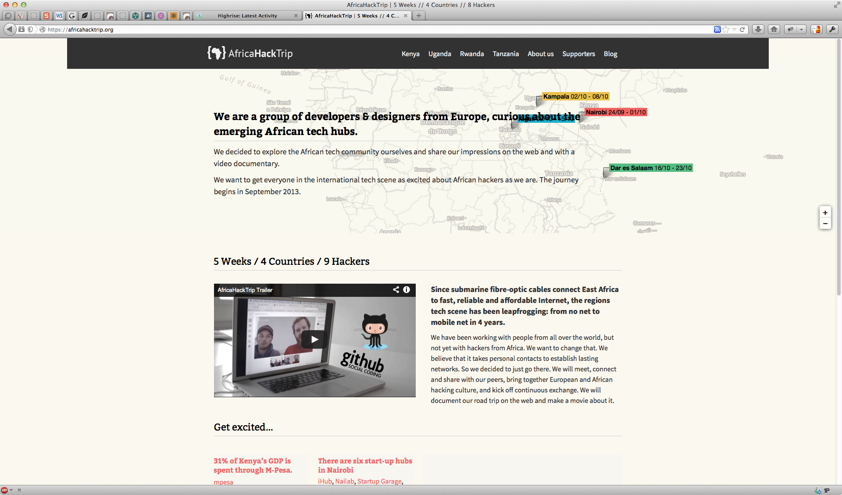Bookmark page with the star icon
This screenshot has height=495, width=842.
point(726,29)
